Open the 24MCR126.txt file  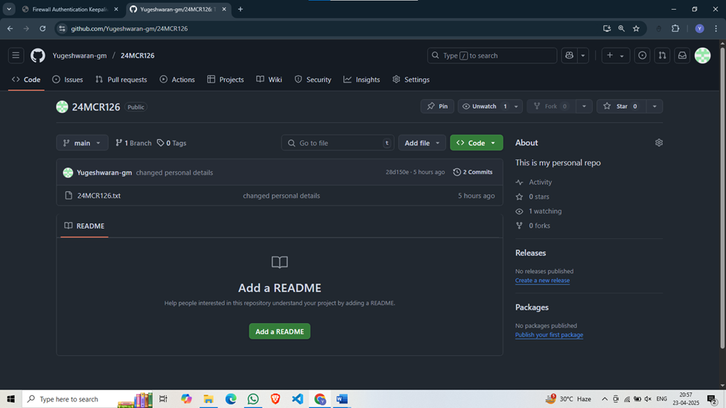98,196
